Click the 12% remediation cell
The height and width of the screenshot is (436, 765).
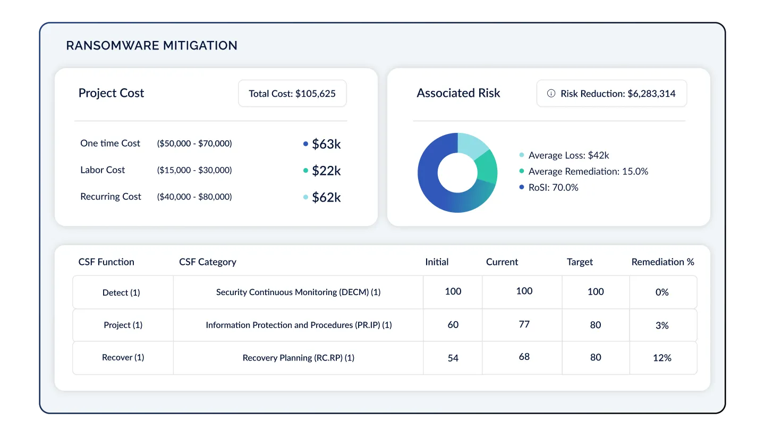point(663,358)
